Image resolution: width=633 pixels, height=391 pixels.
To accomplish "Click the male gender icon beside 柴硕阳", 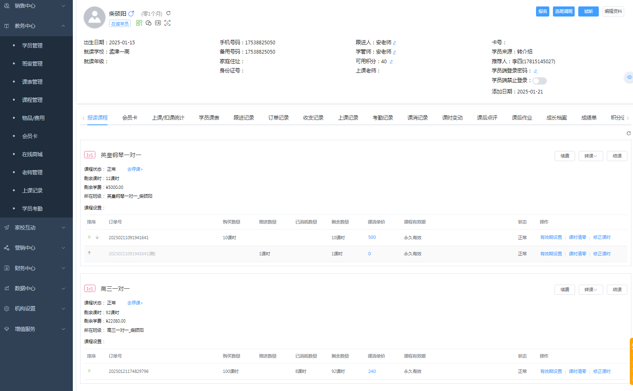I will [x=131, y=13].
